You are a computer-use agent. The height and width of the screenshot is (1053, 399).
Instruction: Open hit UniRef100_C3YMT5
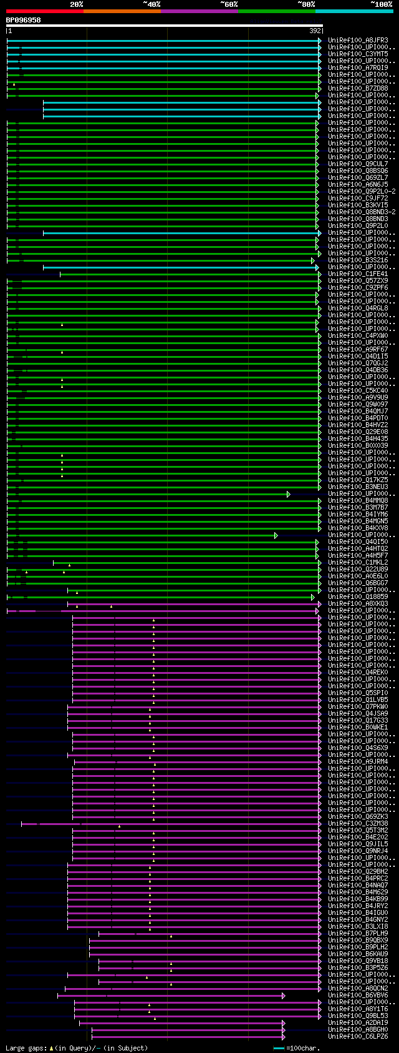(358, 54)
